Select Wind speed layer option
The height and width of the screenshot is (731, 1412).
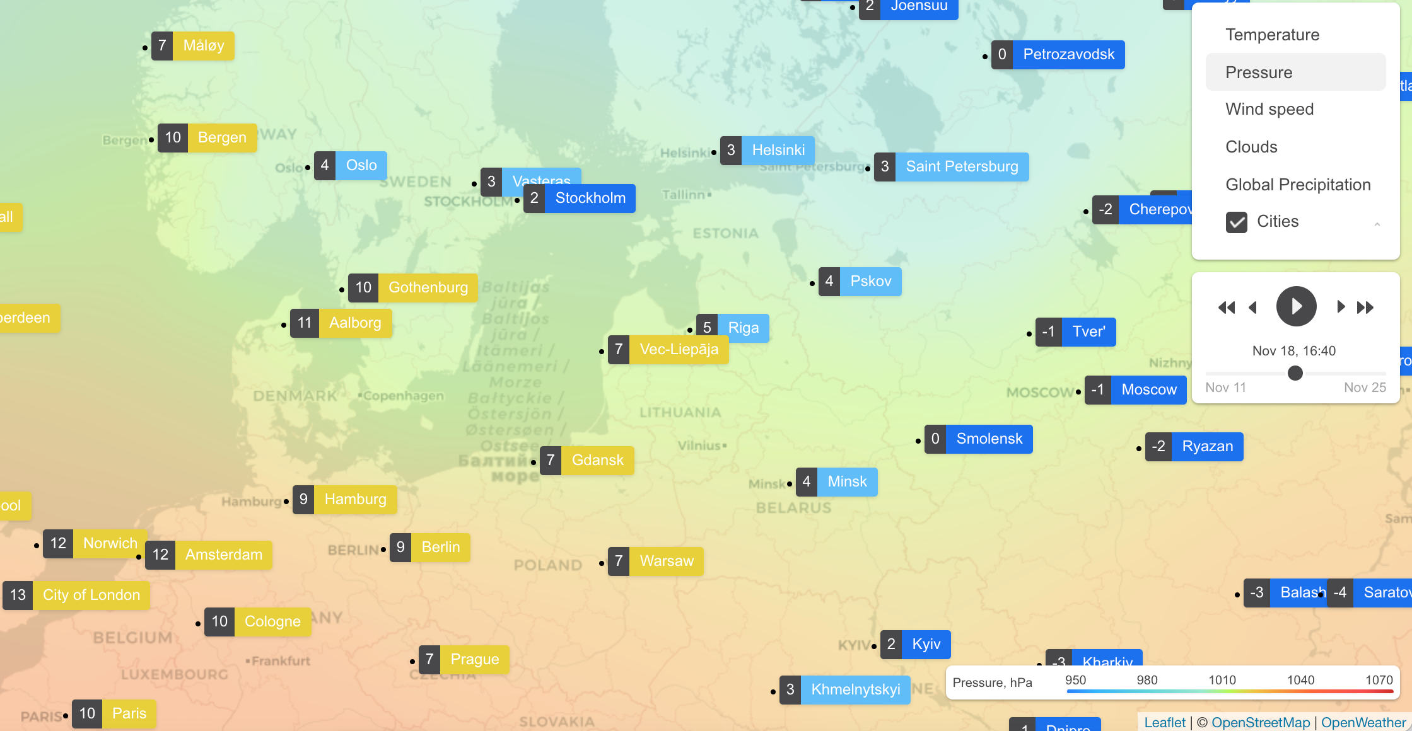[x=1269, y=109]
